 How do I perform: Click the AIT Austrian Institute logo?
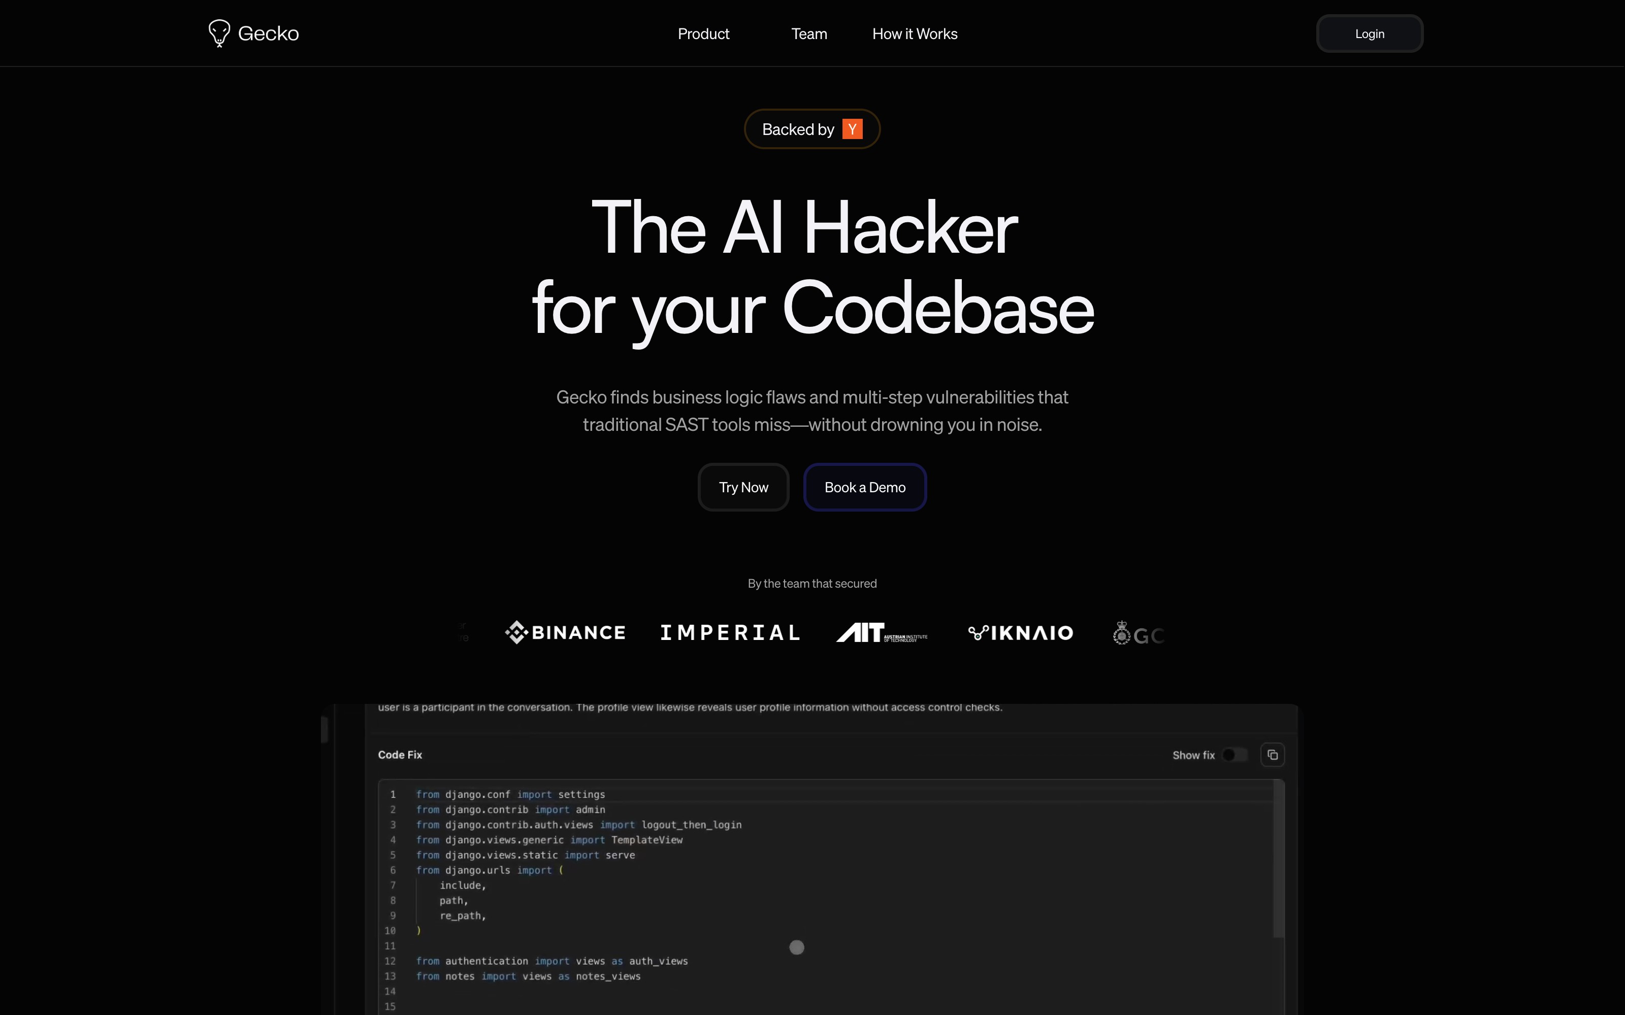coord(882,632)
